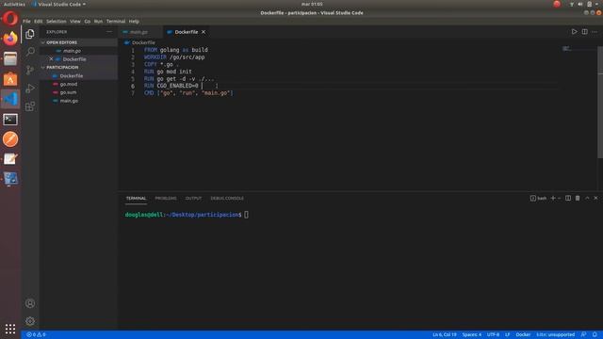
Task: Open Postman from the dock
Action: coord(10,139)
